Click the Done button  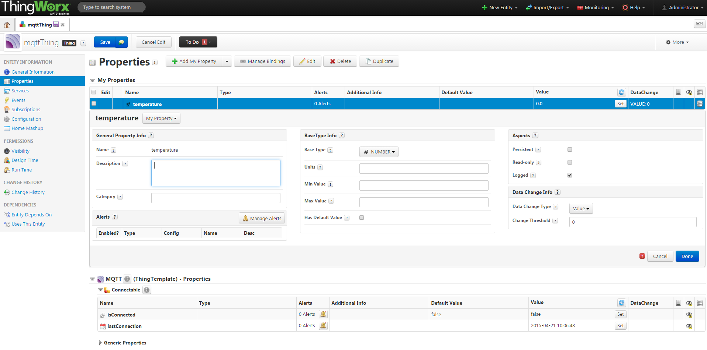pyautogui.click(x=687, y=256)
